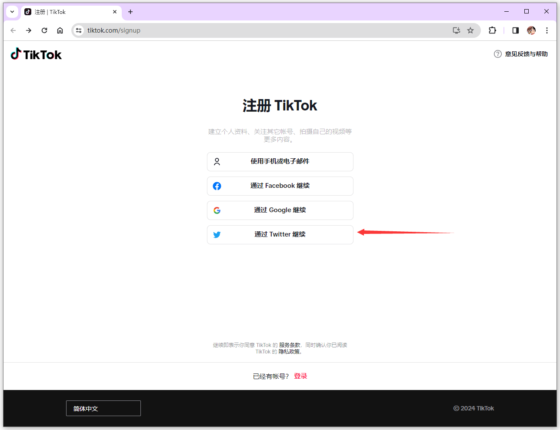Click 意见反馈与帮助 help link

[526, 54]
